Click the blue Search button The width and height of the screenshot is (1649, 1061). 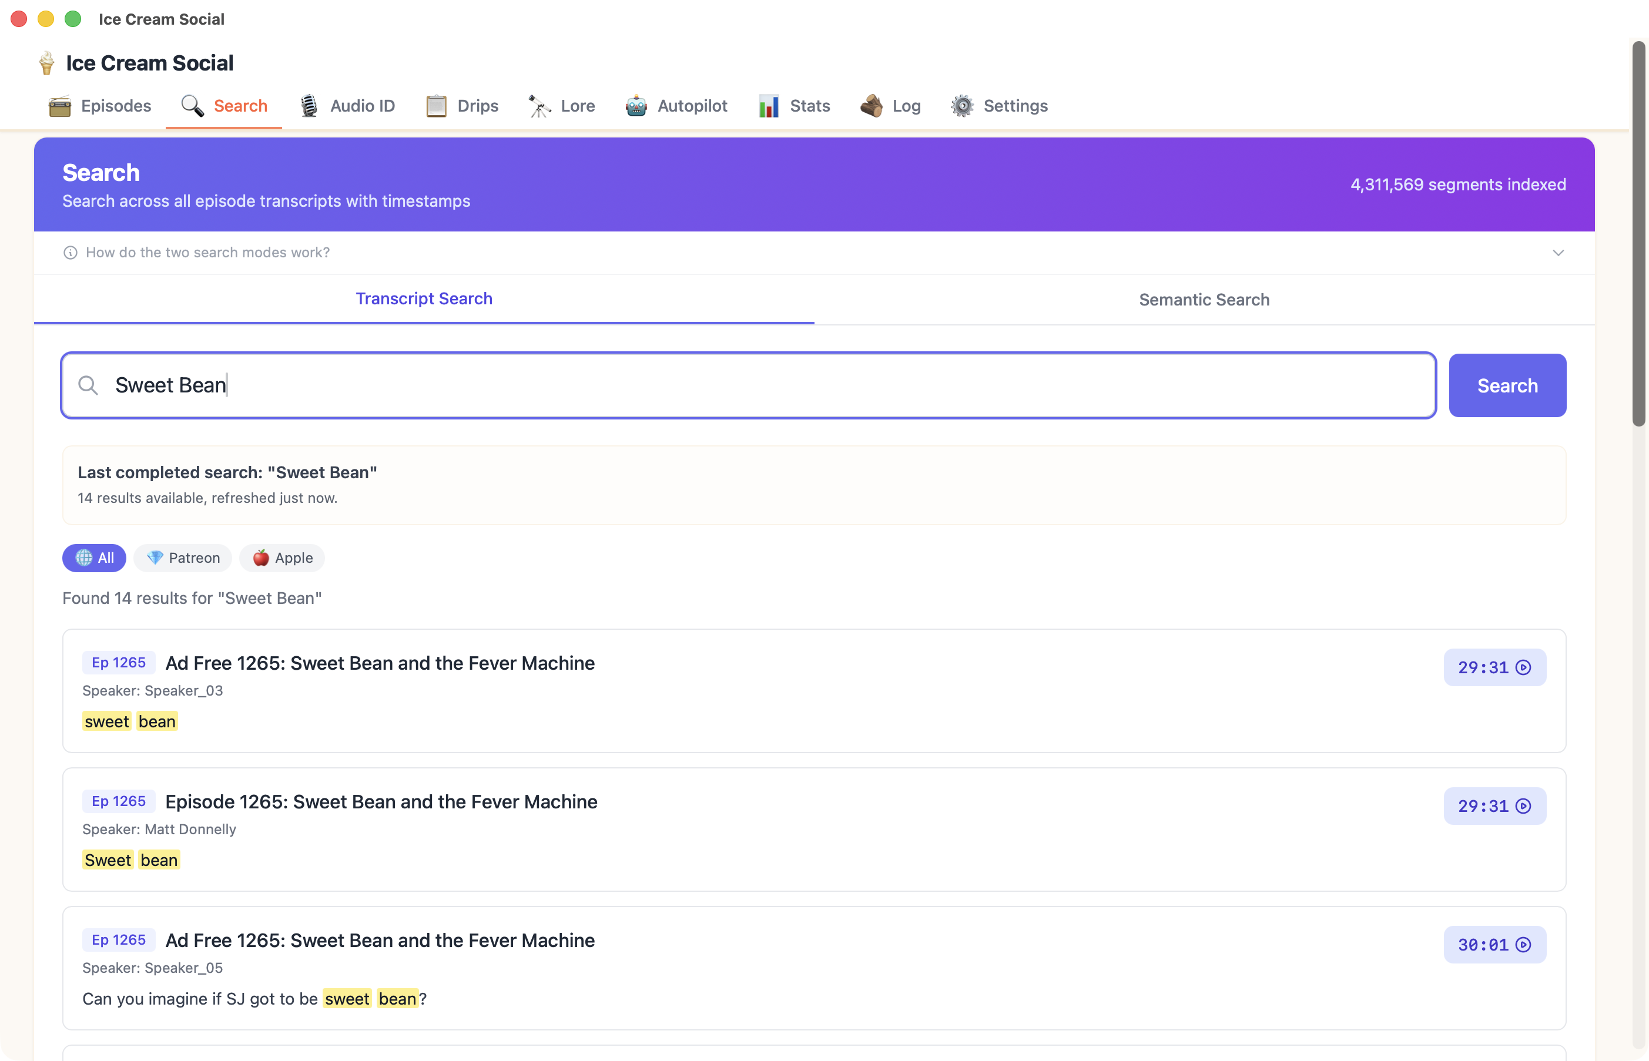point(1507,386)
